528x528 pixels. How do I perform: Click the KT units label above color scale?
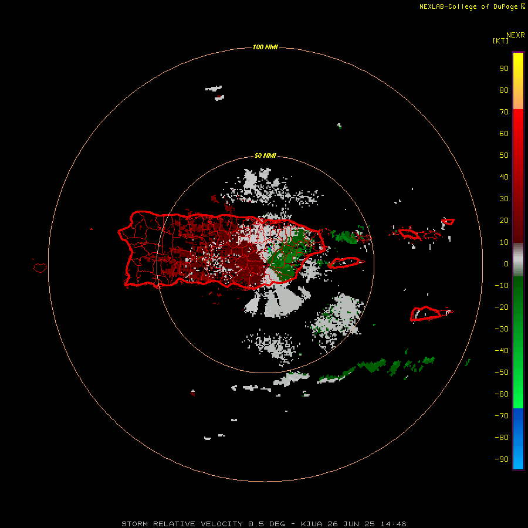pos(500,40)
